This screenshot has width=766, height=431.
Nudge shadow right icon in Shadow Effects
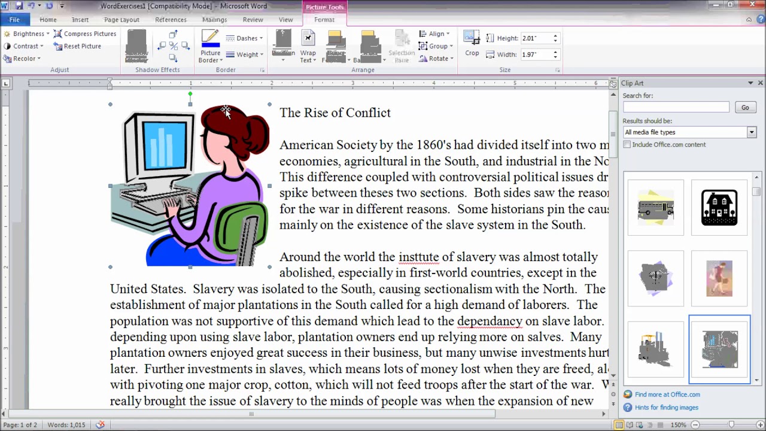pos(184,46)
